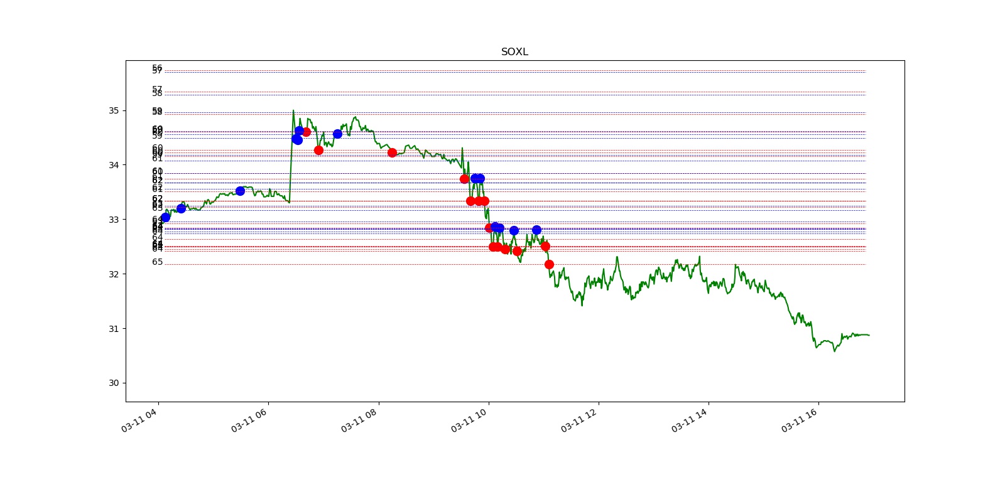Viewport: 1005px width, 502px height.
Task: Click the y-axis label 30
Action: point(114,383)
